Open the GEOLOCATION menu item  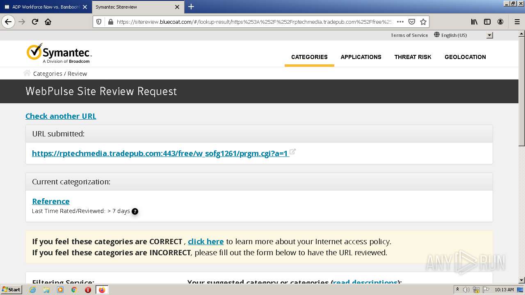point(465,57)
